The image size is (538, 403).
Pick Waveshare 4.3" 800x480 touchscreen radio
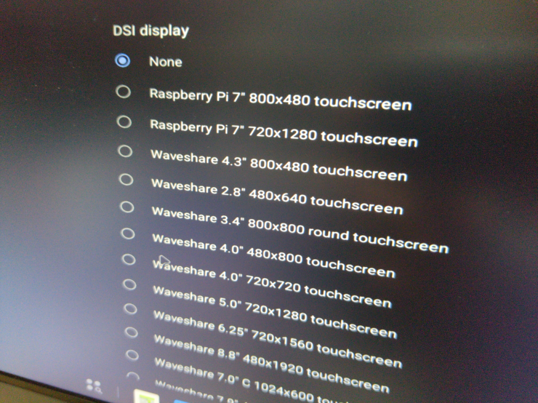coord(125,151)
